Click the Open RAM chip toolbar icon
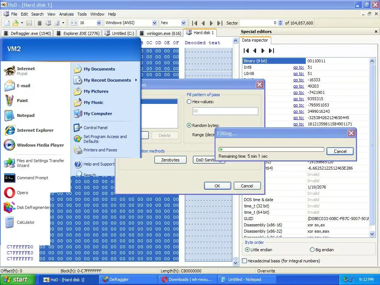 tap(40, 23)
